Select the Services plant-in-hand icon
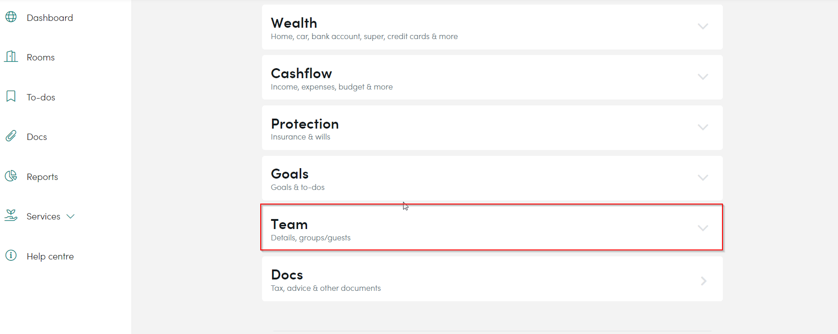The image size is (838, 334). pos(11,215)
